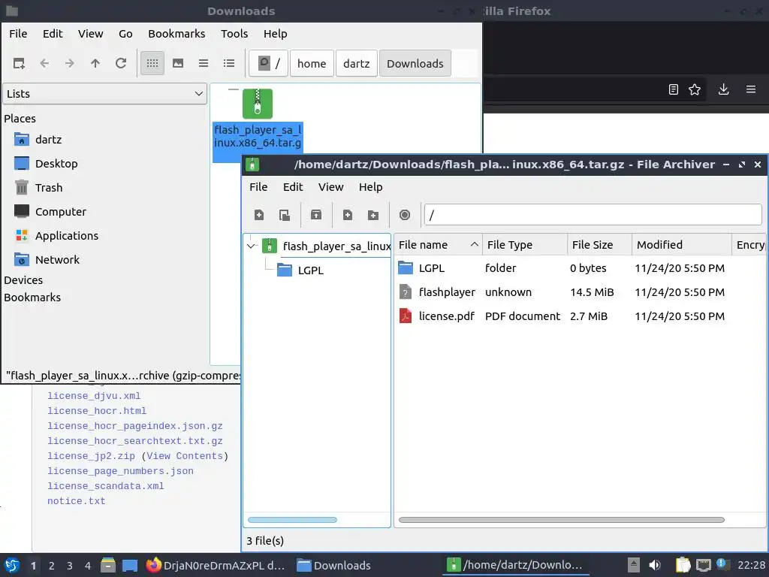Open the File menu in File Archiver
769x577 pixels.
(x=258, y=187)
